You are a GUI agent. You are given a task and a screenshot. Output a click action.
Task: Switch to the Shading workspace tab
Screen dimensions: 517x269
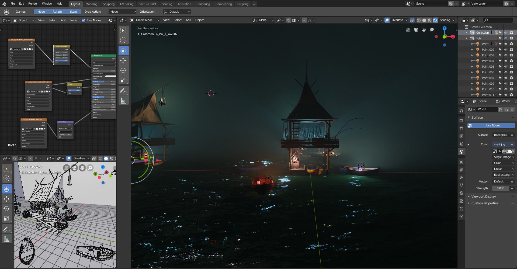coord(167,4)
